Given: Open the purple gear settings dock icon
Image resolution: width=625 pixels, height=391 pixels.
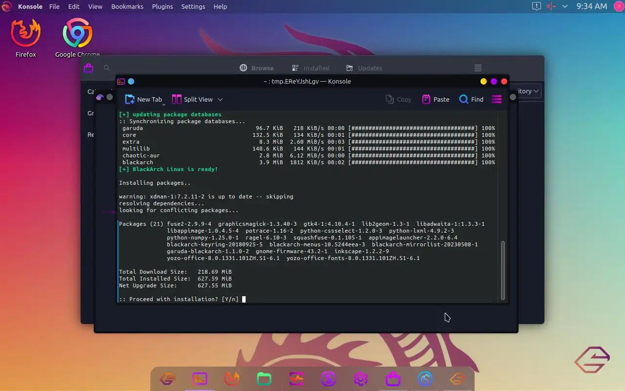Looking at the screenshot, I should tap(361, 378).
